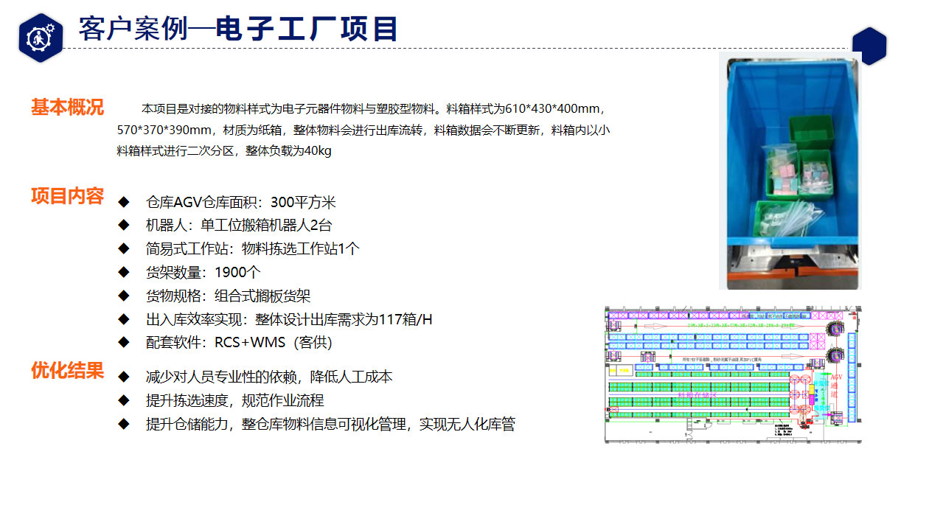This screenshot has height=516, width=929.
Task: Click the blue material bin photo
Action: [x=790, y=171]
